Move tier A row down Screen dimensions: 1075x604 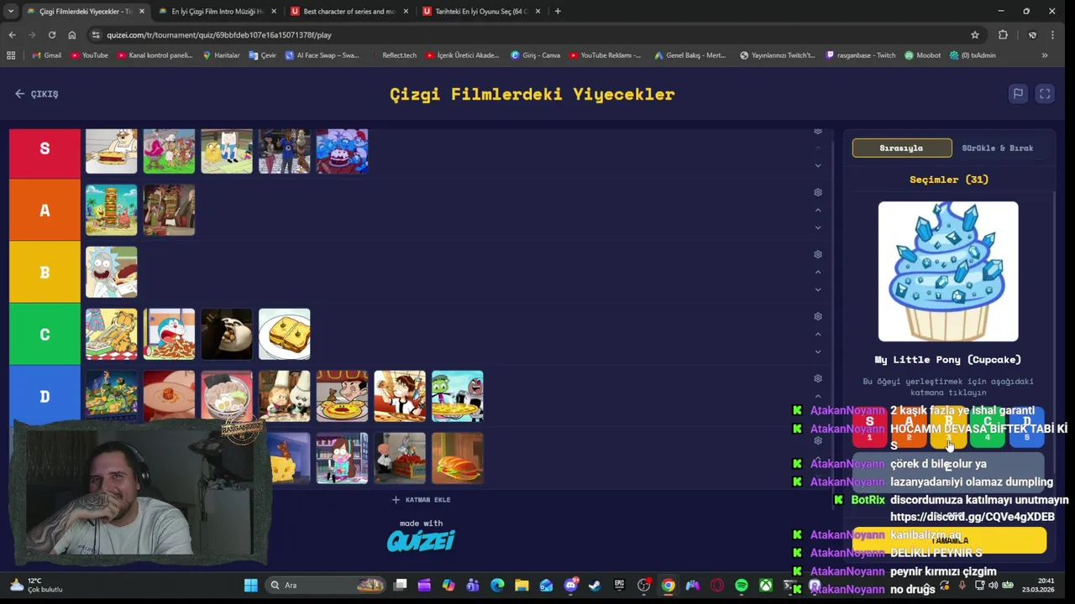click(x=818, y=227)
